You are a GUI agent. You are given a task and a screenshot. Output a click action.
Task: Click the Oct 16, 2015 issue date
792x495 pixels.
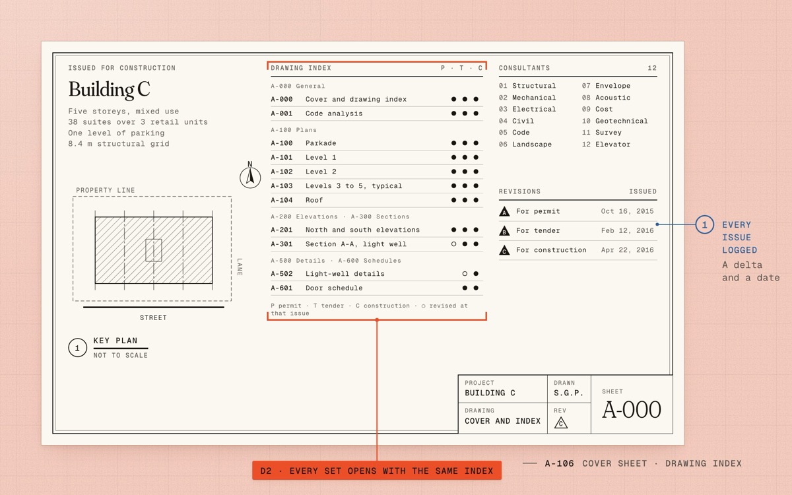628,212
